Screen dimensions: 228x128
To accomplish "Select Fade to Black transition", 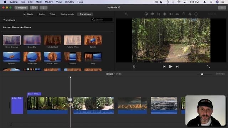I will pyautogui.click(x=52, y=40).
